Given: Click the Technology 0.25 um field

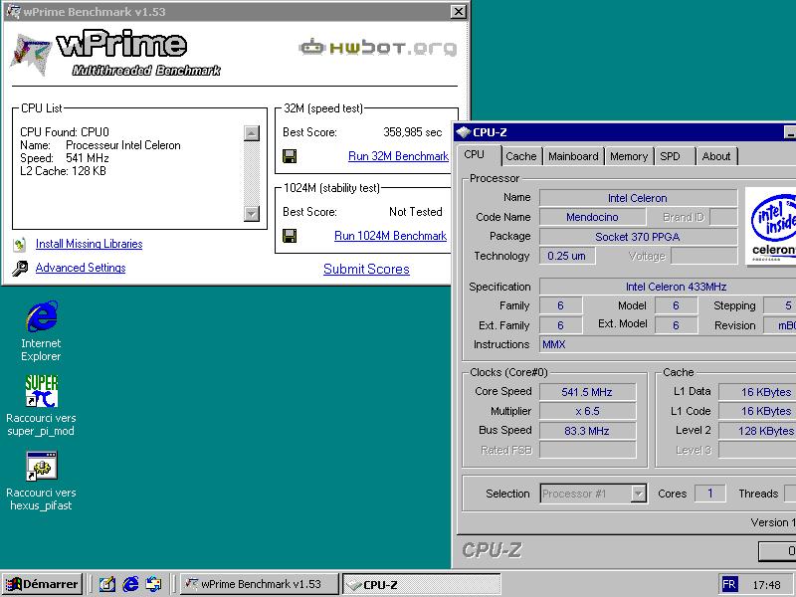Looking at the screenshot, I should click(x=566, y=256).
